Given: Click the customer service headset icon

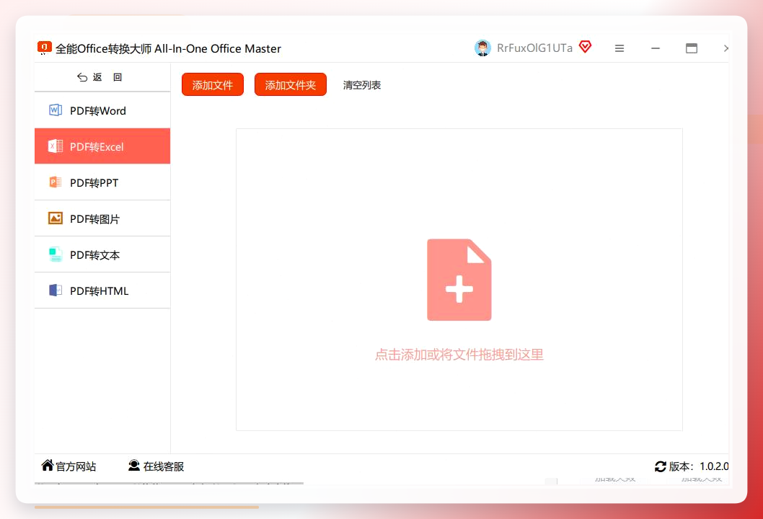Looking at the screenshot, I should (134, 466).
